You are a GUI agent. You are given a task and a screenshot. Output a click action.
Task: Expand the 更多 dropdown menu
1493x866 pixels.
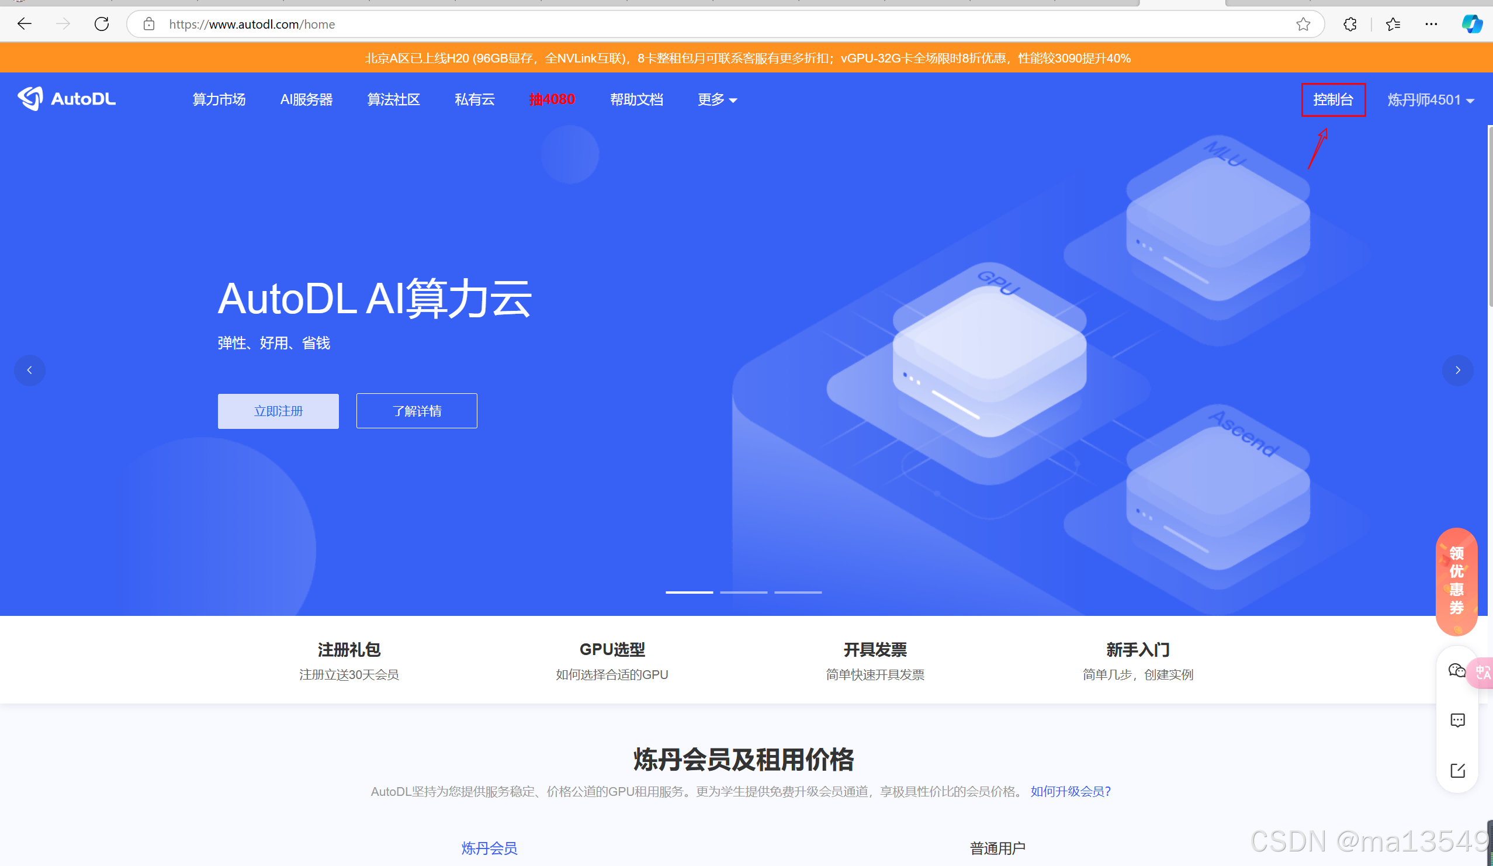click(717, 99)
